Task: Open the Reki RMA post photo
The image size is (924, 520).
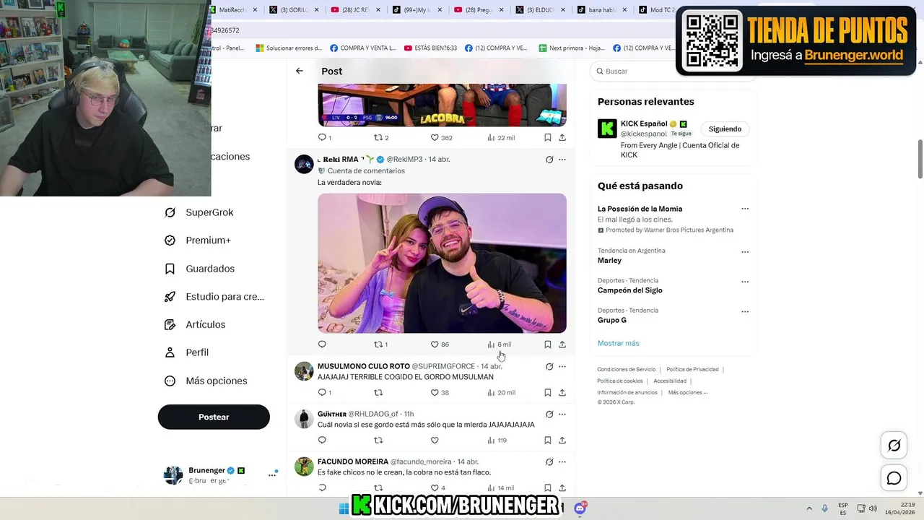Action: coord(442,263)
